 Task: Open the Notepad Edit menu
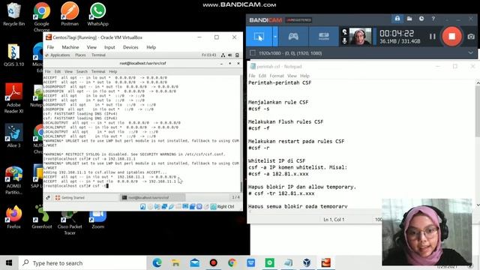click(262, 76)
